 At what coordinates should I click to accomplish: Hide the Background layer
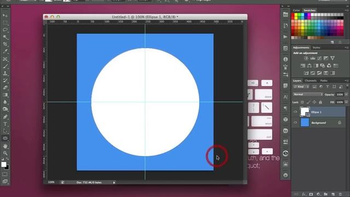pyautogui.click(x=295, y=123)
